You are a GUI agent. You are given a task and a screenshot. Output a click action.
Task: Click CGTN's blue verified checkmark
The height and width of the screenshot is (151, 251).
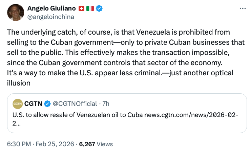[x=48, y=103]
